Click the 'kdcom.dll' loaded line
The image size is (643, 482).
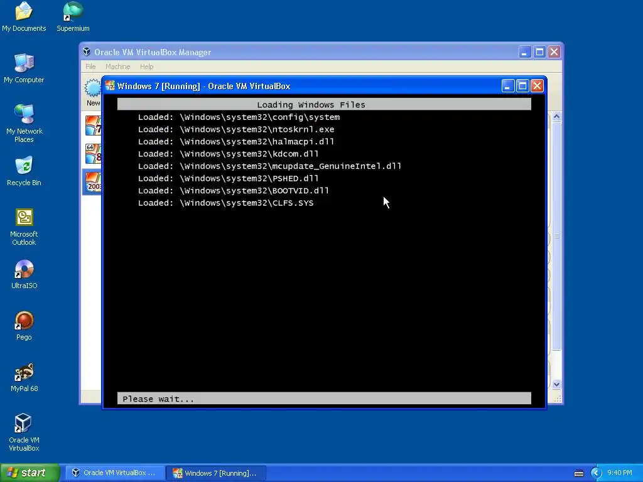[228, 154]
